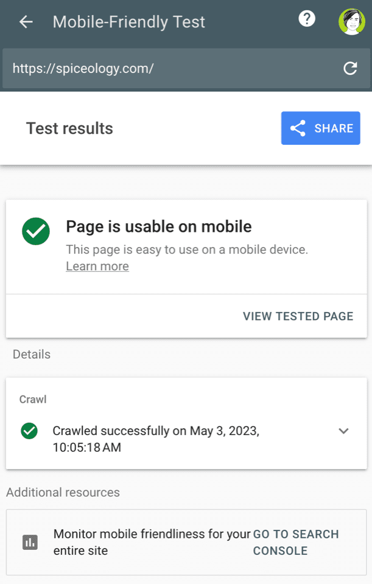Viewport: 372px width, 584px height.
Task: Click the Mobile-Friendly Test title
Action: (x=128, y=21)
